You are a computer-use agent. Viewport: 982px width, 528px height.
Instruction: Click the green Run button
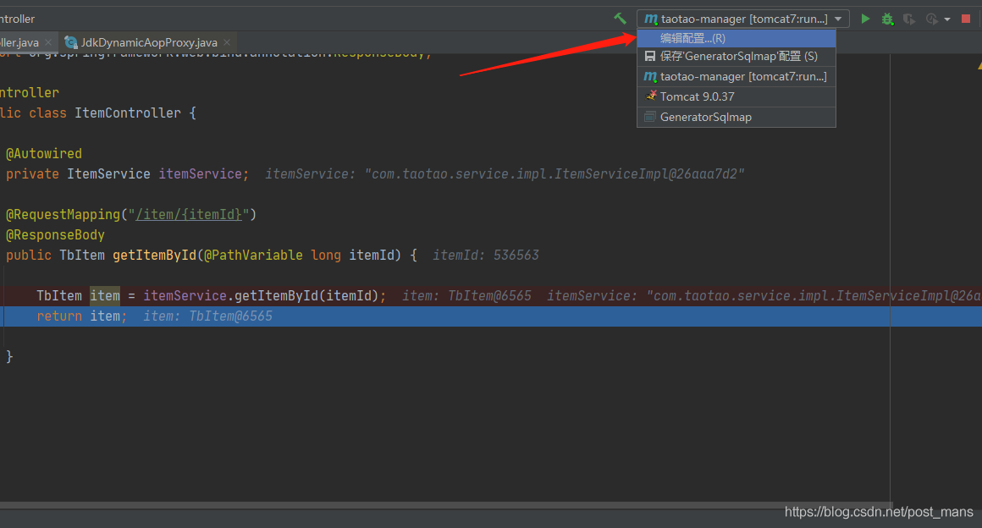(864, 18)
